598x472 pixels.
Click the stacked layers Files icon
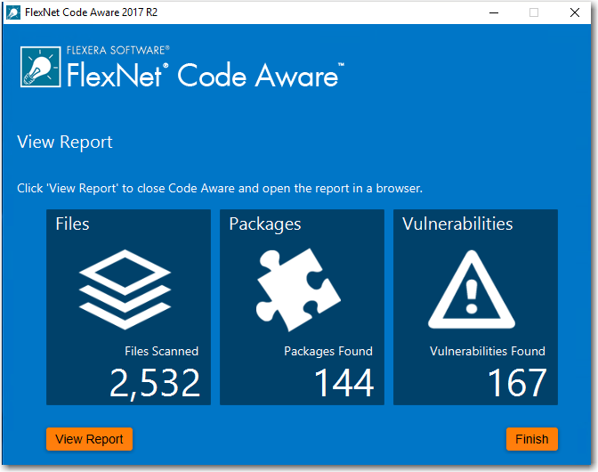(125, 283)
